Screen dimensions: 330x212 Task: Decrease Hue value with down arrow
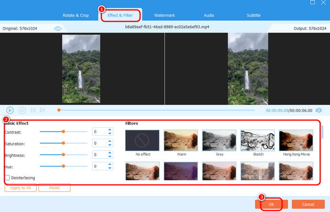(x=110, y=168)
